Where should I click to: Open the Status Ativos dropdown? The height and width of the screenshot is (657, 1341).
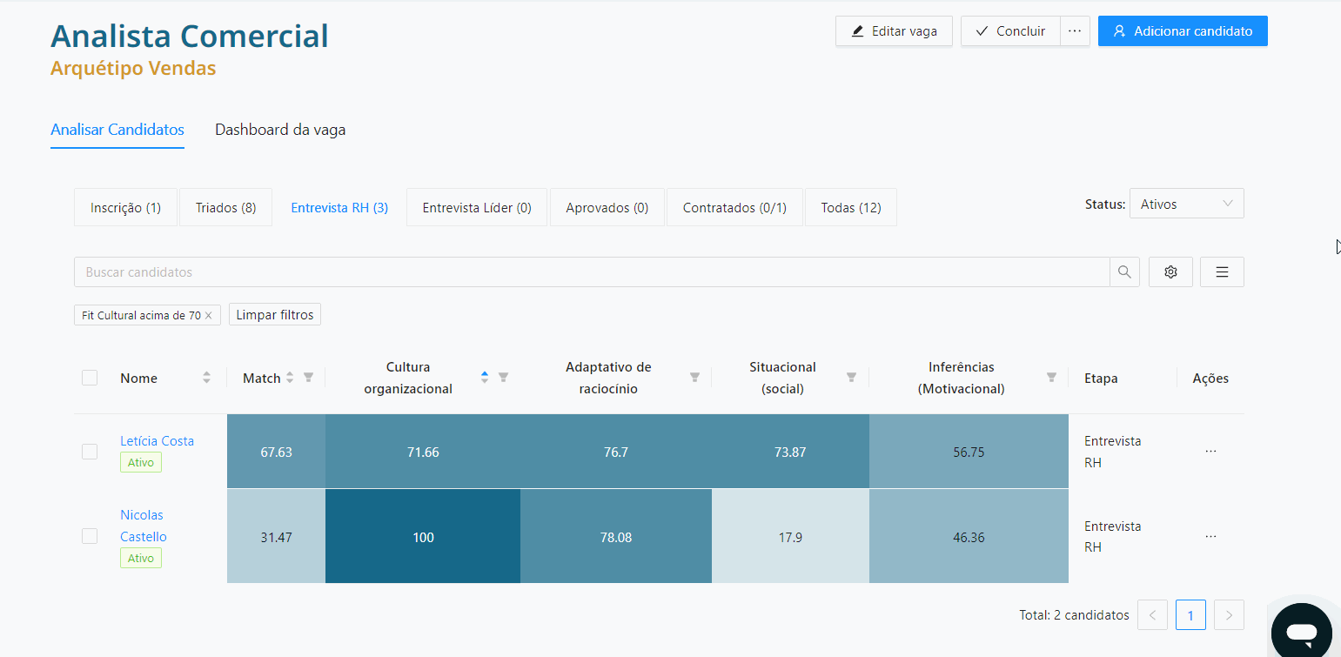[1186, 203]
